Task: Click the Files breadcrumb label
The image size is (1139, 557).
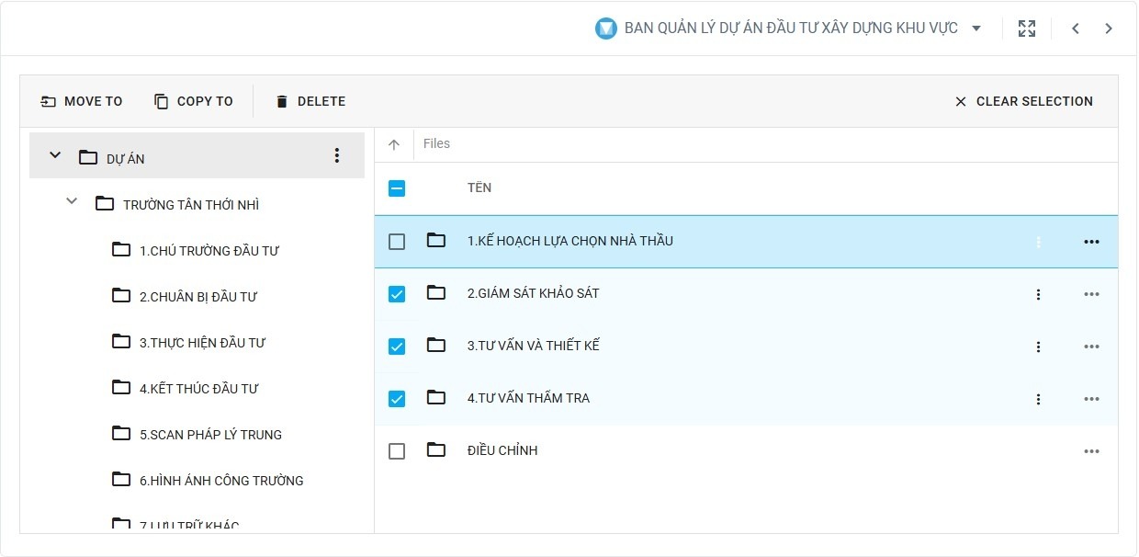Action: click(x=436, y=143)
